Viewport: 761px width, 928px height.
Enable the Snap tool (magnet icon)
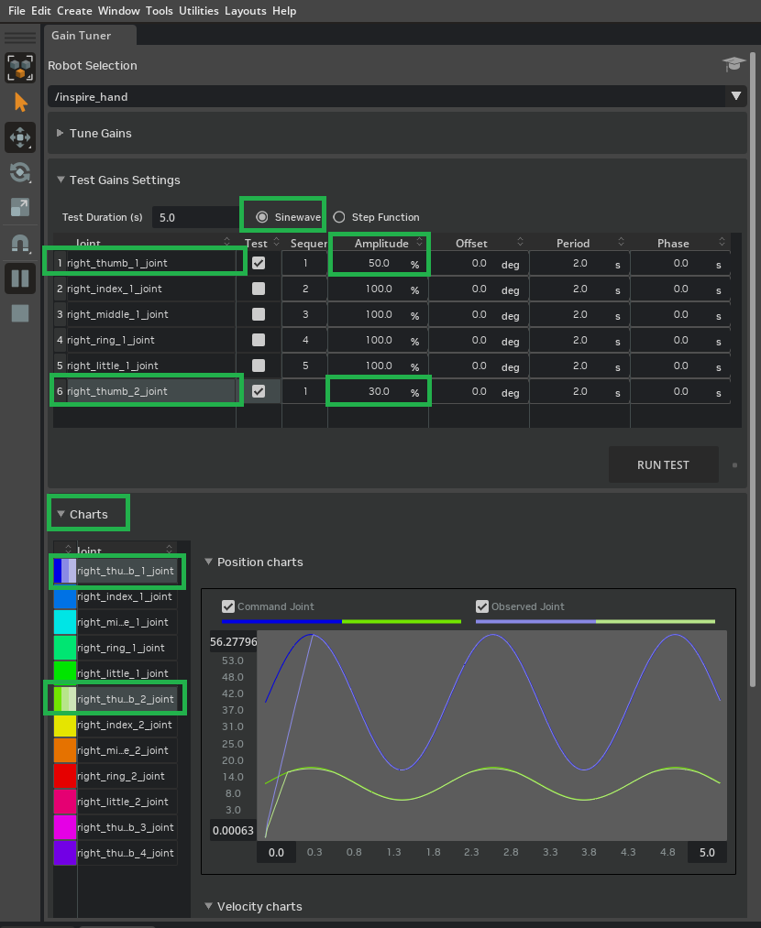19,242
